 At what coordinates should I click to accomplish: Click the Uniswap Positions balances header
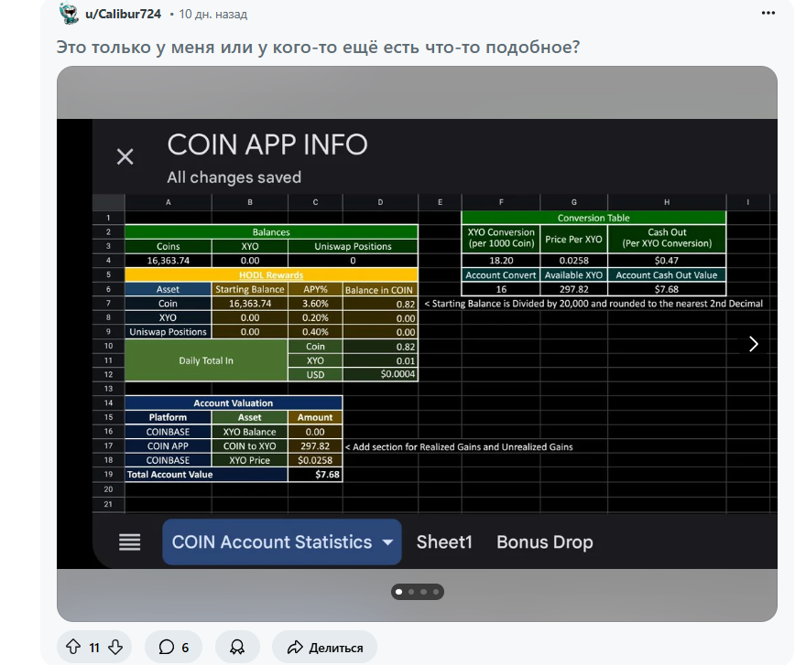[x=354, y=246]
